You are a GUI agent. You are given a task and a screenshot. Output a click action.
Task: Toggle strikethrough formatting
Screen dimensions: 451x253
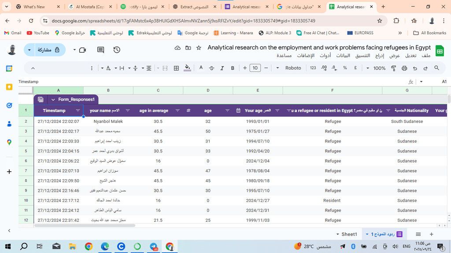point(211,68)
